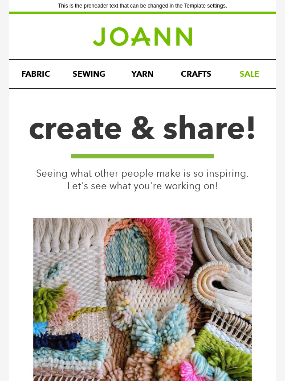
Task: Open the CRAFTS section
Action: [x=196, y=74]
